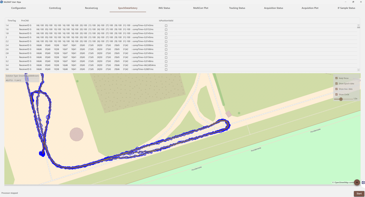The height and width of the screenshot is (197, 365).
Task: Uncheck the Show Circle option
Action: (x=336, y=95)
